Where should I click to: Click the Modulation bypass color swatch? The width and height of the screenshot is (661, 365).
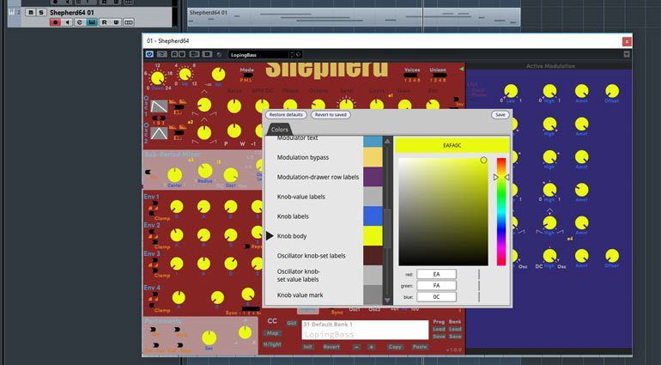point(373,158)
